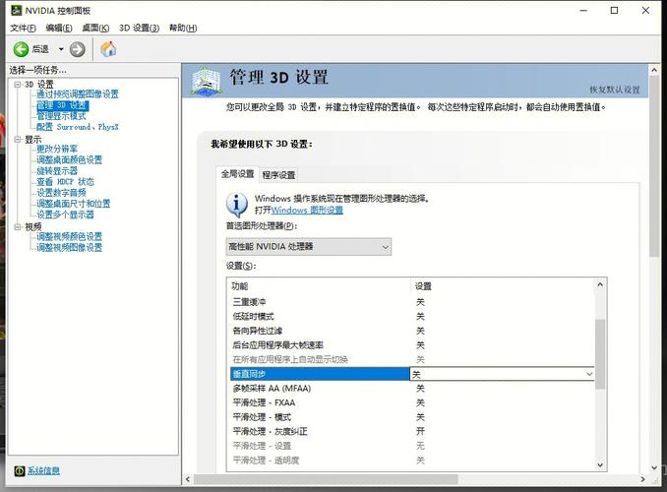667x492 pixels.
Task: Maximize the NVIDIA 控制面板 window
Action: [614, 11]
